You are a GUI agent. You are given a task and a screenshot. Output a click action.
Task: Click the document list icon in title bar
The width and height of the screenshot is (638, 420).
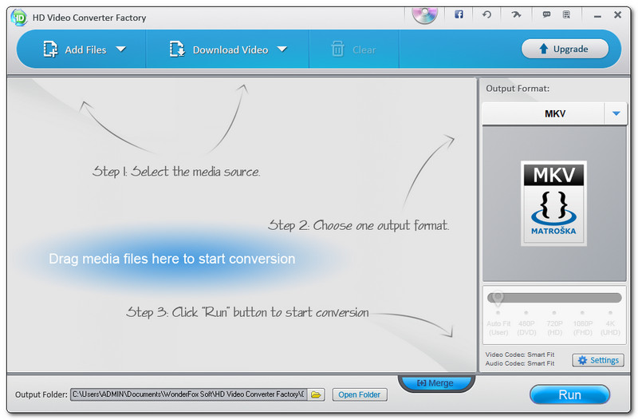click(x=567, y=15)
